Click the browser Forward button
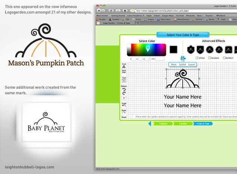237x174 pixels. pyautogui.click(x=103, y=11)
